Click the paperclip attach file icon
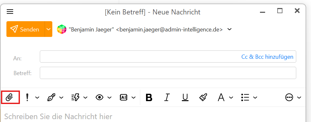 coord(9,97)
